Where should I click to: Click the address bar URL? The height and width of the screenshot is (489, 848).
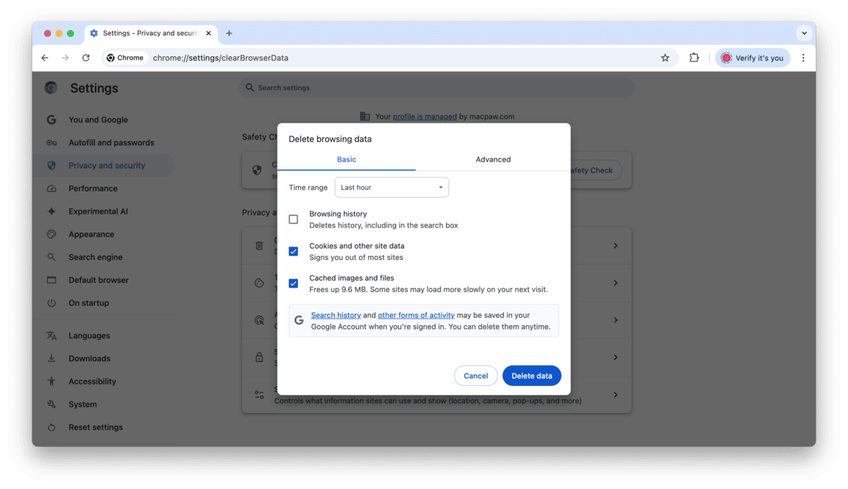[220, 58]
